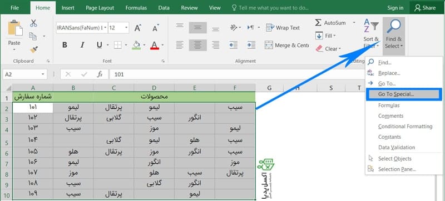Click the Copy icon
The image size is (445, 201).
33,36
